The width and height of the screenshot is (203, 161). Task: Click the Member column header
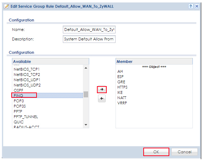[154, 62]
